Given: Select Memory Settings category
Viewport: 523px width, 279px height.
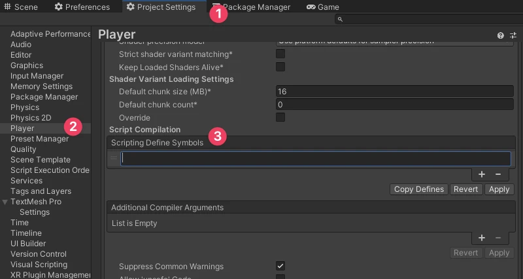Looking at the screenshot, I should point(41,86).
